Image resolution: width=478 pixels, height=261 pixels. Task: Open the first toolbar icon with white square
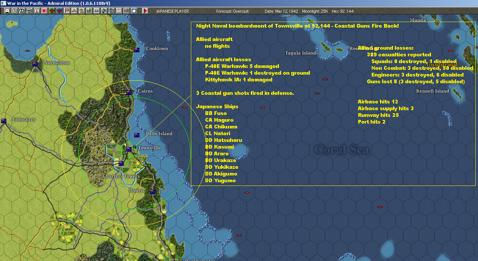pyautogui.click(x=7, y=11)
